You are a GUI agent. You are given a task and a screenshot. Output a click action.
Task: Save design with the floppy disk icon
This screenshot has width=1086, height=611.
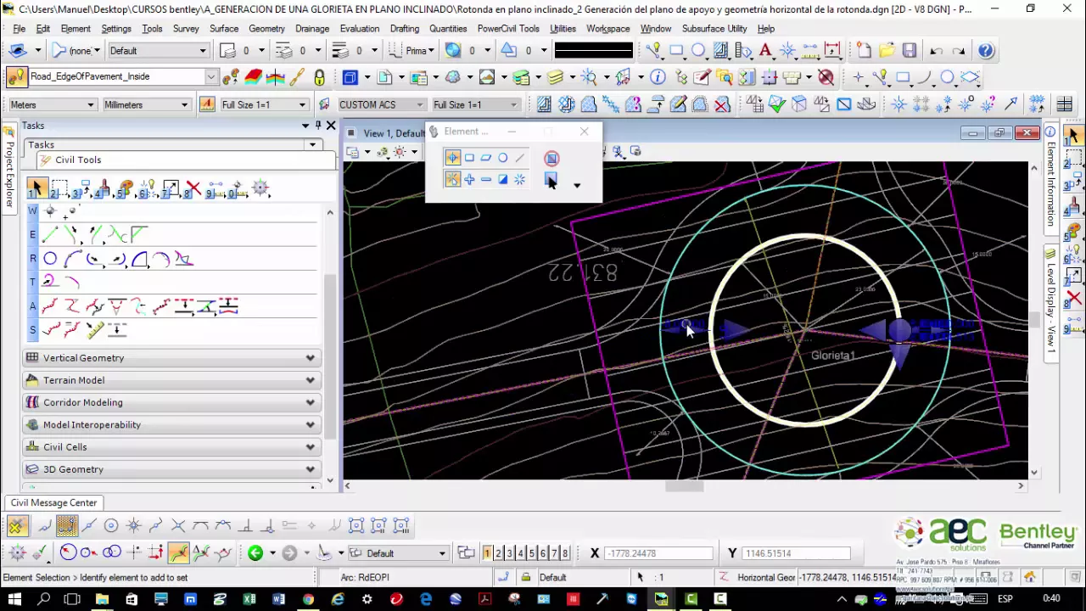point(910,51)
